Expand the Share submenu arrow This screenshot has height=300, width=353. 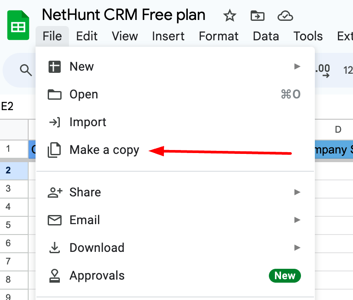click(x=297, y=192)
